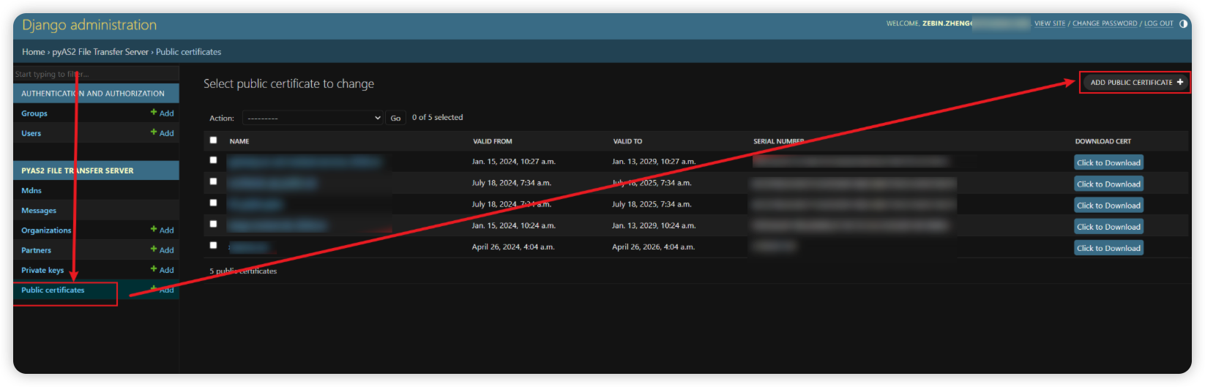The image size is (1205, 387).
Task: Click the plus Add icon beside Private keys
Action: tap(162, 269)
